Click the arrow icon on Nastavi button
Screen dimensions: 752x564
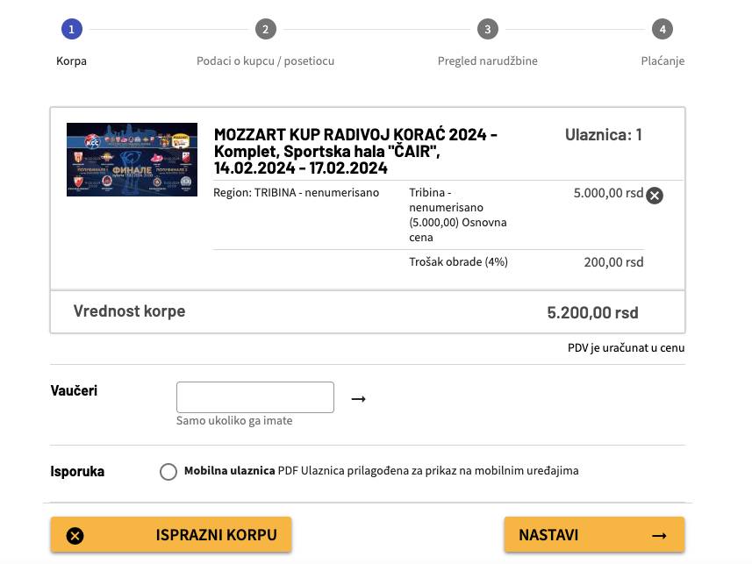tap(660, 535)
